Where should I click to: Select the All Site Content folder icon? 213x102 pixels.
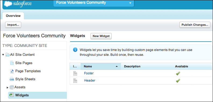[8, 55]
